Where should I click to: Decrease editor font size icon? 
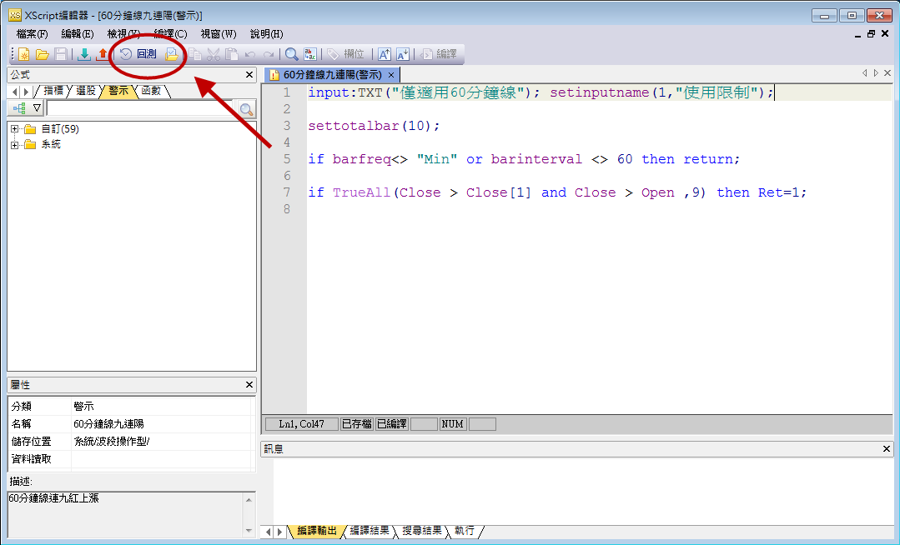403,54
